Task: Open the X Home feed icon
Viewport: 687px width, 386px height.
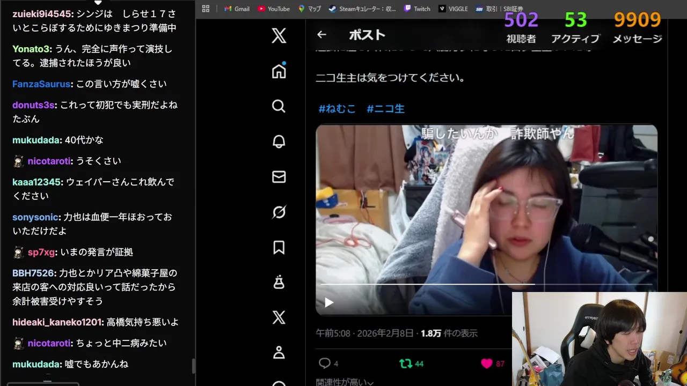Action: (x=279, y=71)
